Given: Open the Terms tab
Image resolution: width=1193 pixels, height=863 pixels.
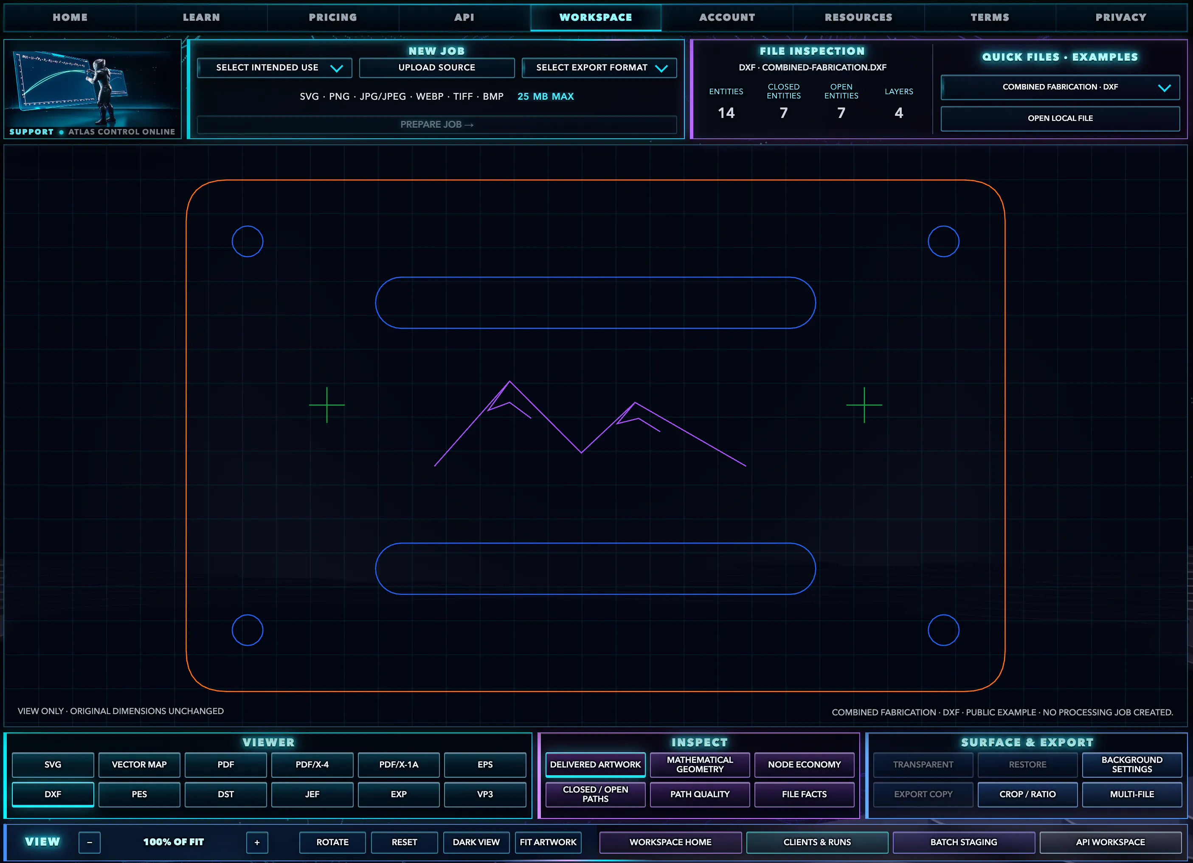Looking at the screenshot, I should [990, 17].
